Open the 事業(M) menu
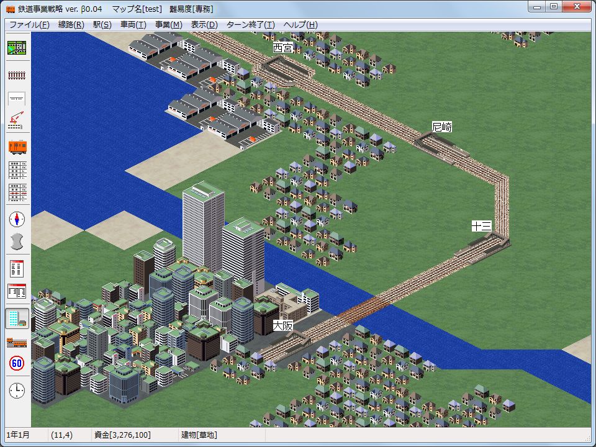 point(168,25)
